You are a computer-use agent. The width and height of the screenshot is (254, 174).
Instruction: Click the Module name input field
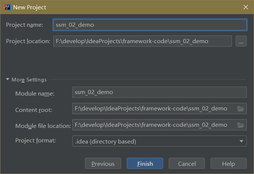pyautogui.click(x=159, y=92)
